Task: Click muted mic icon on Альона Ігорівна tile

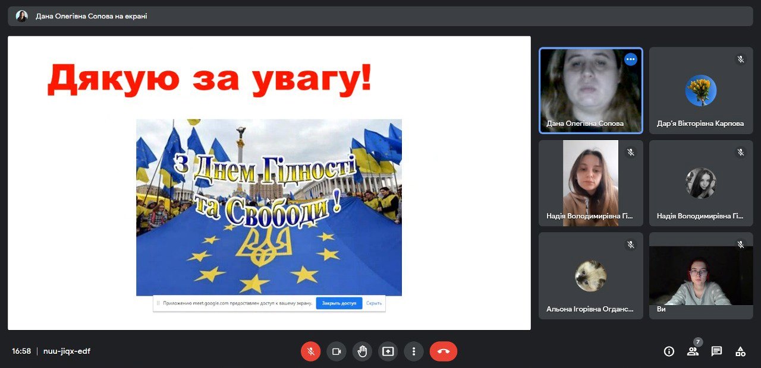Action: click(631, 245)
